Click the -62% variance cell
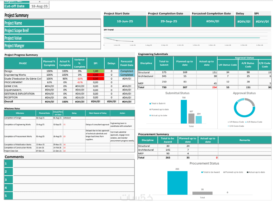273x205 pixels. point(80,82)
